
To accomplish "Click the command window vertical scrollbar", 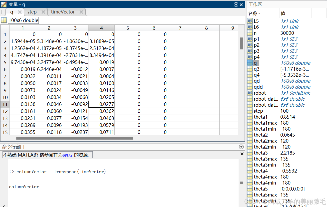I will [242, 183].
